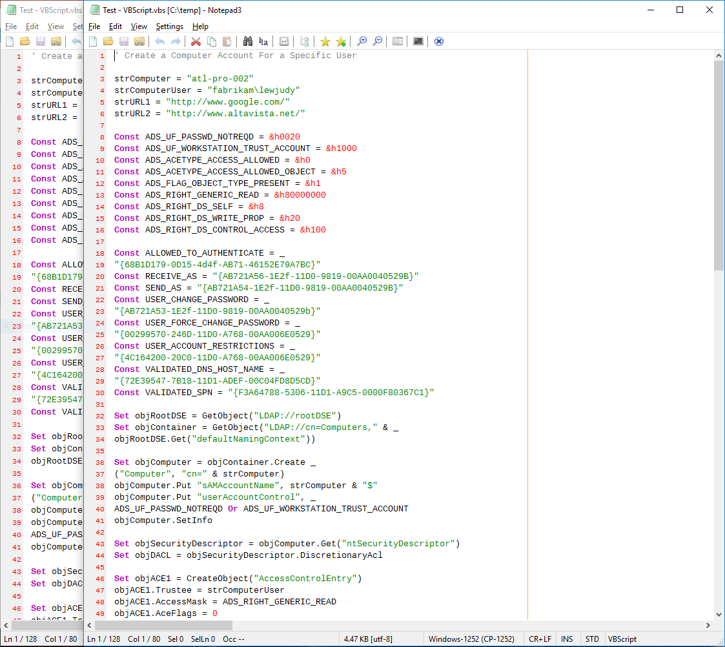Click the command console icon in toolbar

[418, 41]
